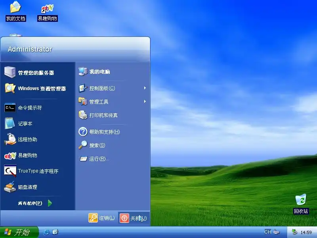Expand 所有程序 with the green arrow
317x238 pixels.
click(50, 203)
